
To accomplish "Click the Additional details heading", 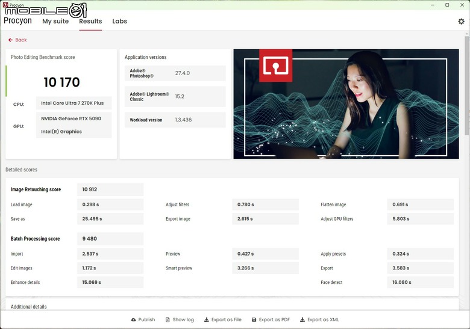I will pyautogui.click(x=29, y=307).
